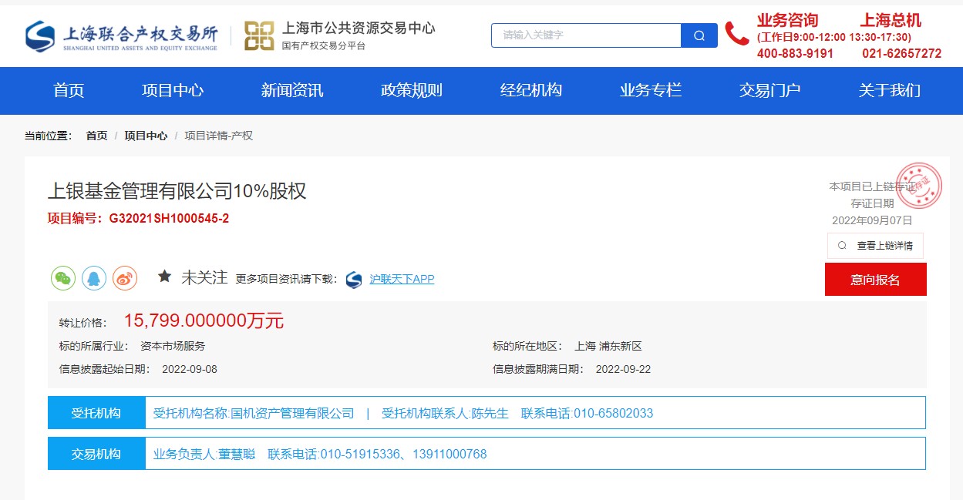The height and width of the screenshot is (500, 963).
Task: Click disclosure start date 2022-09-08
Action: (x=190, y=369)
